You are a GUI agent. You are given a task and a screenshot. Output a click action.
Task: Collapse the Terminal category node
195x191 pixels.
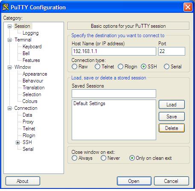click(9, 40)
